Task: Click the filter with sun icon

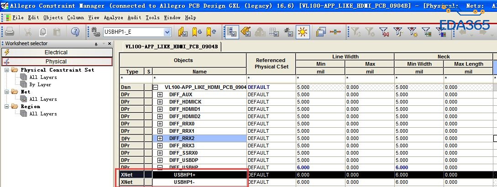Action: (413, 31)
